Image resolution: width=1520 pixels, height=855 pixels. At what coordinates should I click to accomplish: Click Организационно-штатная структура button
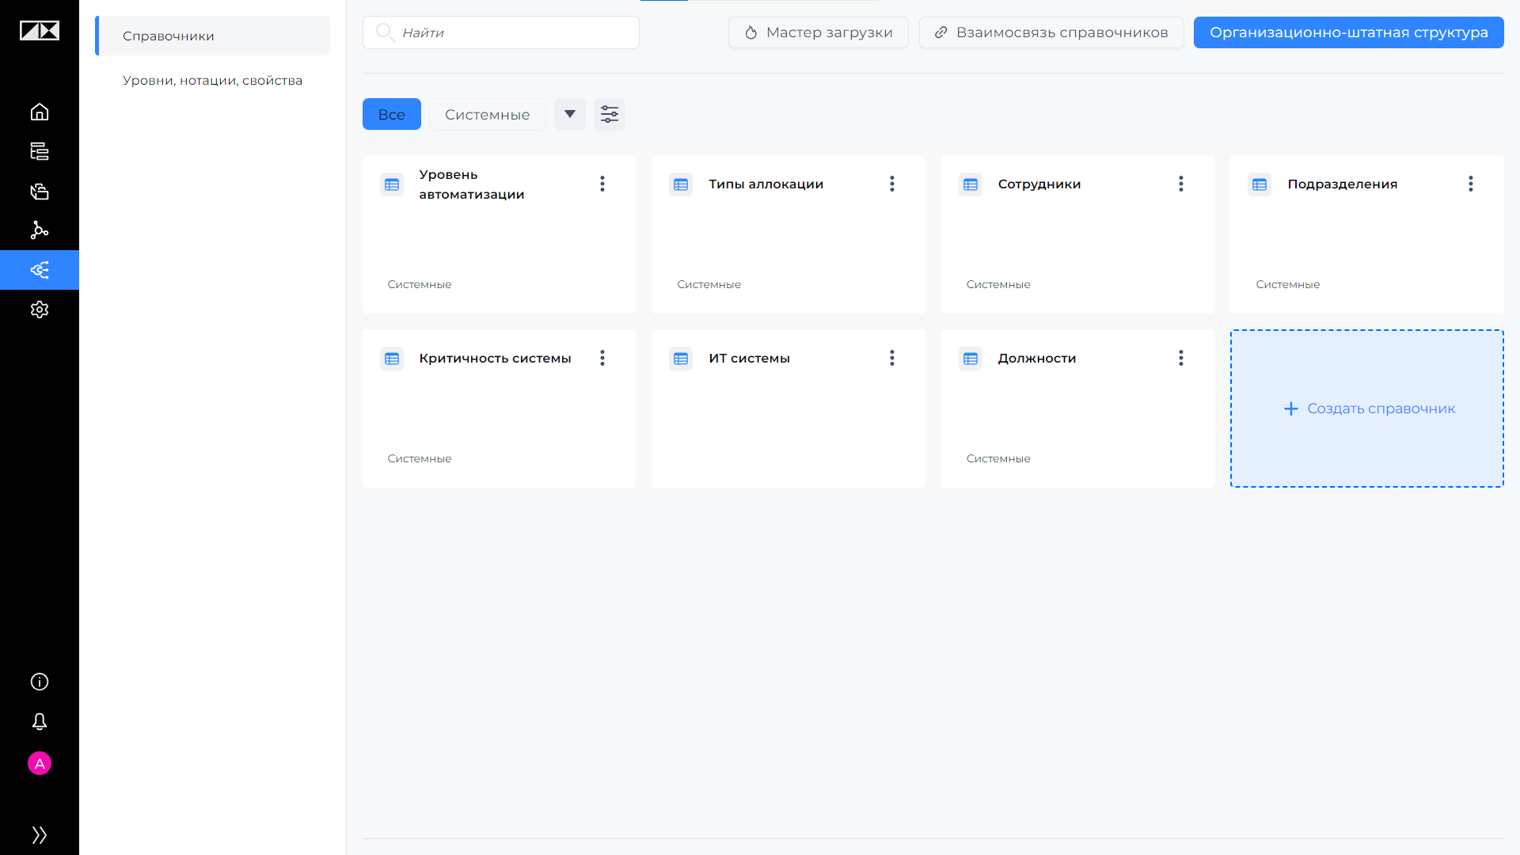(x=1349, y=32)
